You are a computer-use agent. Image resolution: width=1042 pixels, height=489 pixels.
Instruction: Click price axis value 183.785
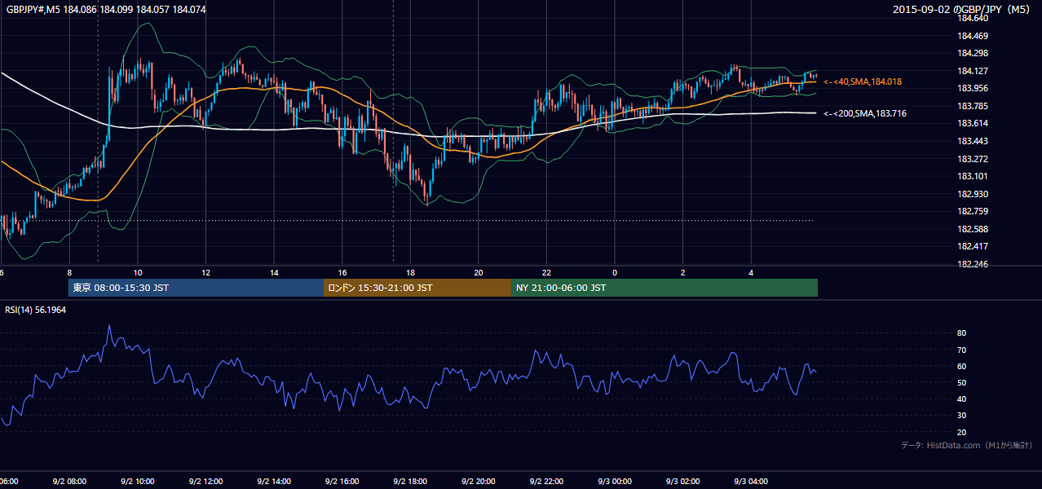click(972, 106)
